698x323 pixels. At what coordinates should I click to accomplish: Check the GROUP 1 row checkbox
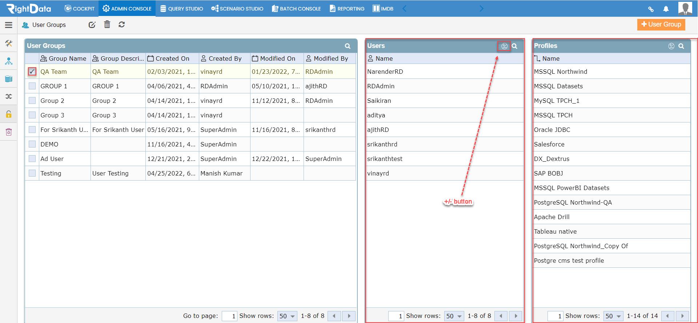click(x=32, y=86)
